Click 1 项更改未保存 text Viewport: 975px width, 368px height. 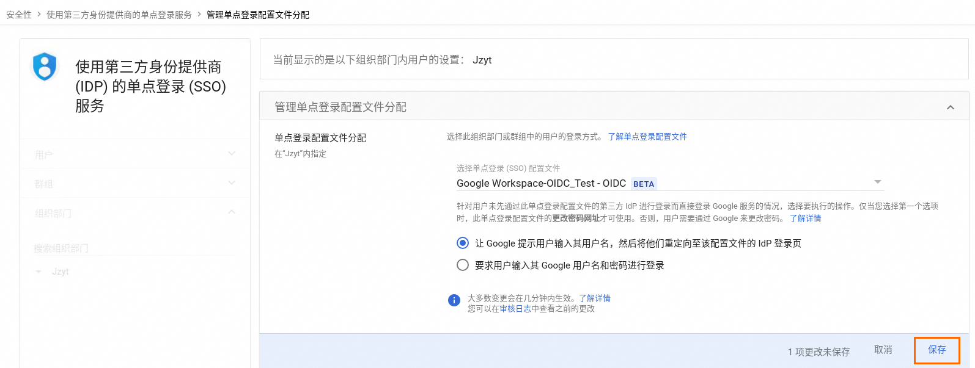click(x=819, y=352)
